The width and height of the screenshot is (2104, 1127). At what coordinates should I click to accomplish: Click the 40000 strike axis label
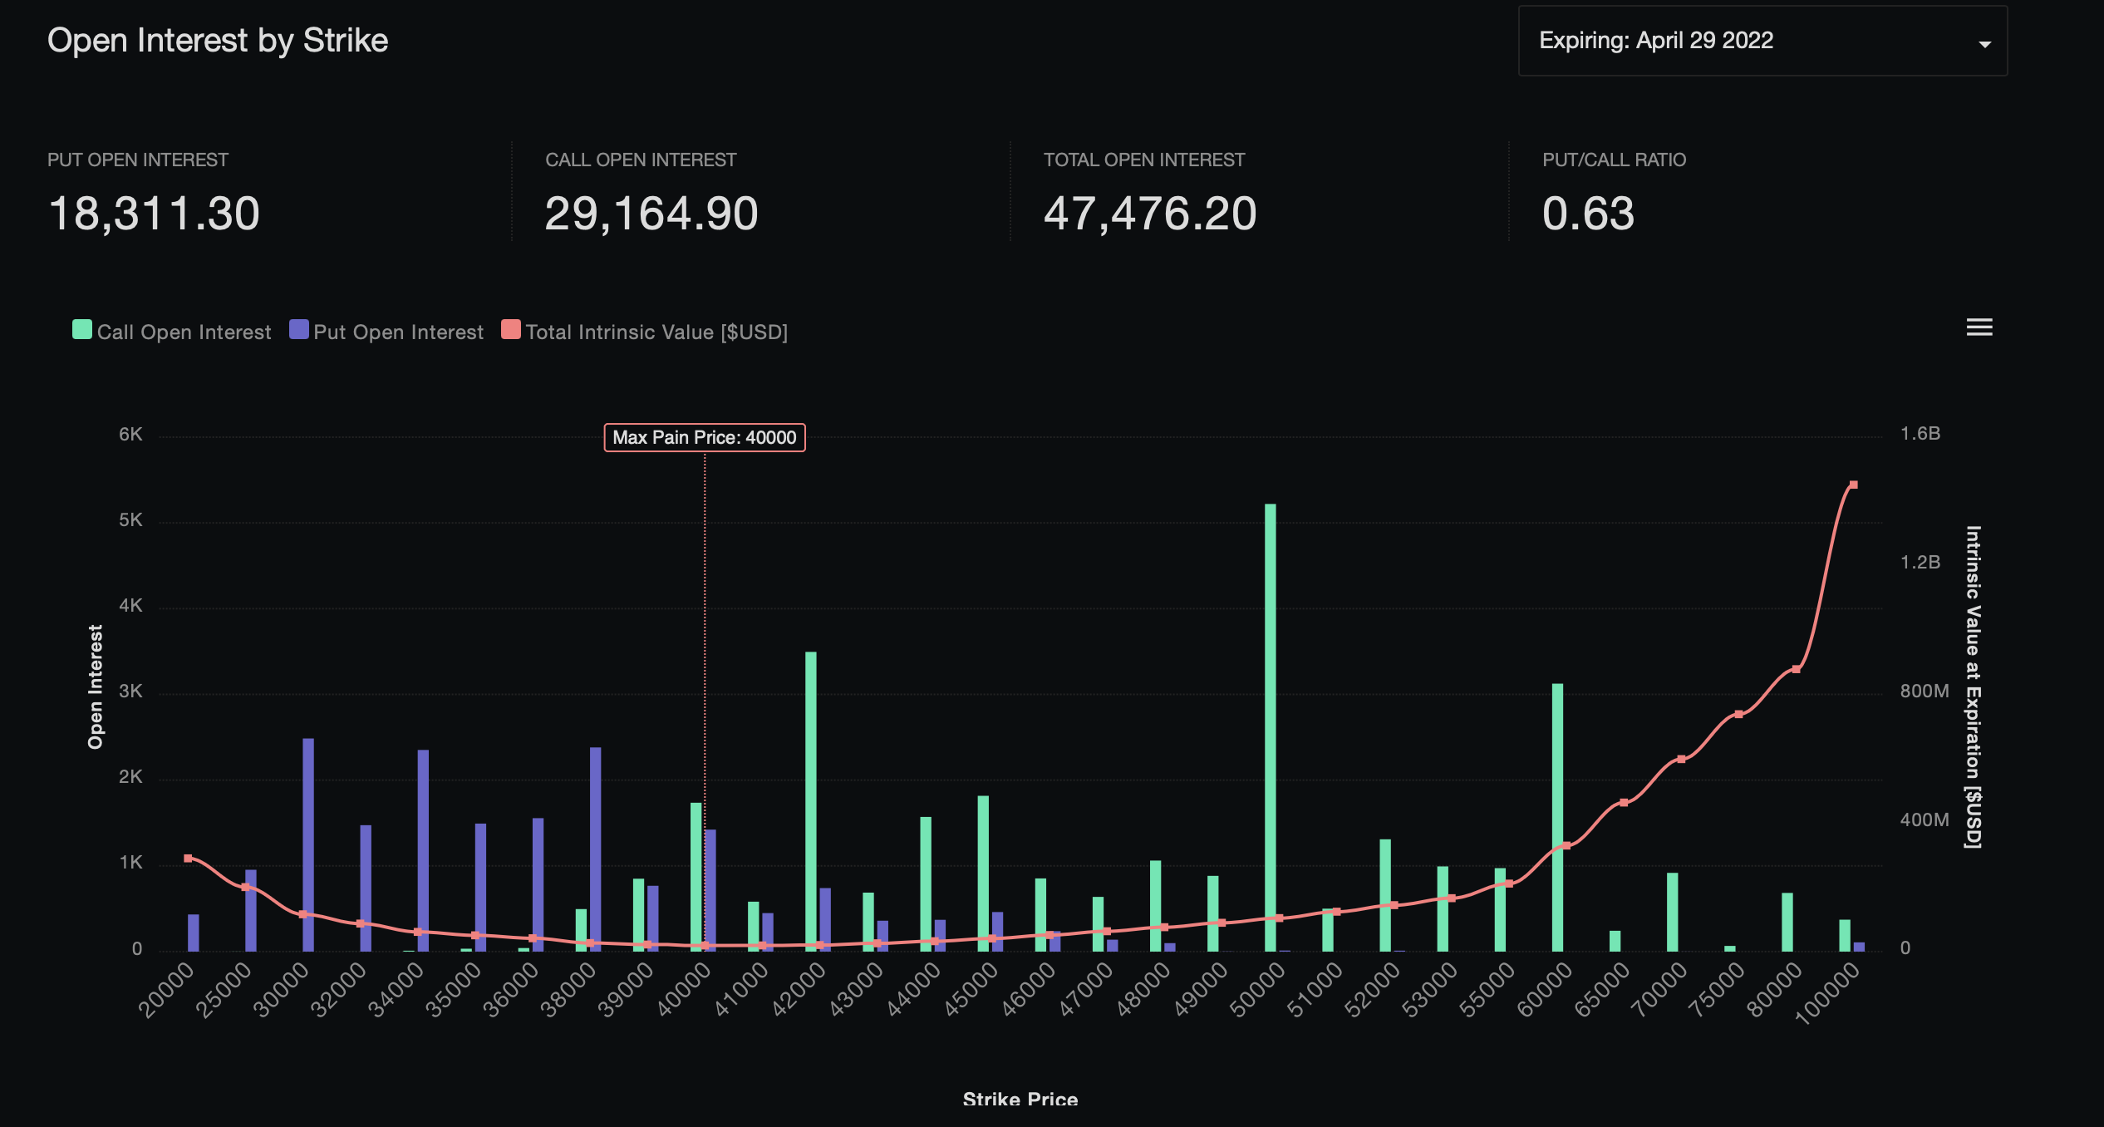pyautogui.click(x=684, y=989)
